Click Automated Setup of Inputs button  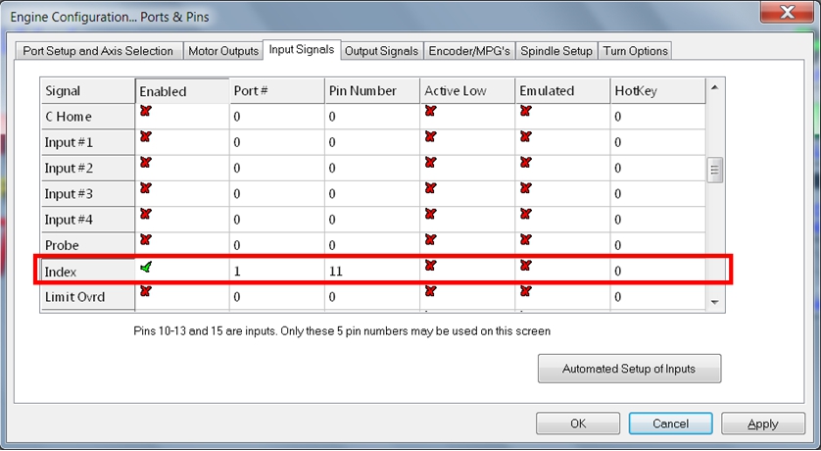[629, 369]
